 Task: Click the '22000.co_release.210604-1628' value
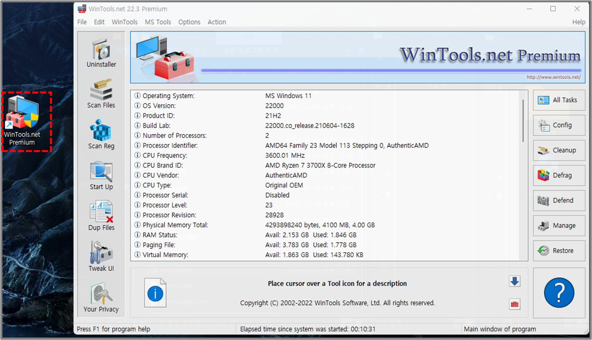pyautogui.click(x=310, y=126)
